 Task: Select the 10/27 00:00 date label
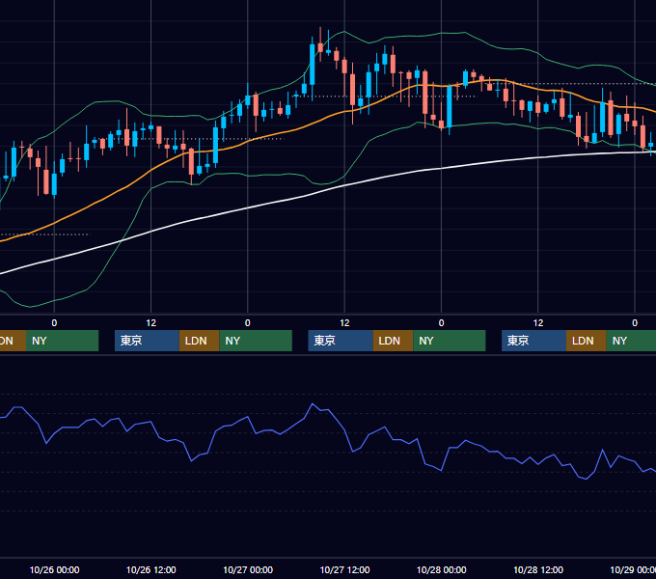(248, 569)
